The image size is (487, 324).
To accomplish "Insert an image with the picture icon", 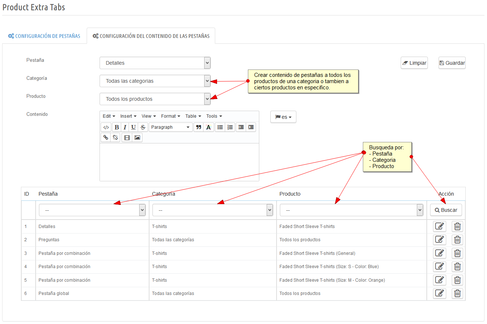I will 137,138.
